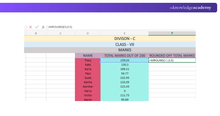Click the cell being edited with =MROUND(E5,0.5)

pyautogui.click(x=172, y=60)
